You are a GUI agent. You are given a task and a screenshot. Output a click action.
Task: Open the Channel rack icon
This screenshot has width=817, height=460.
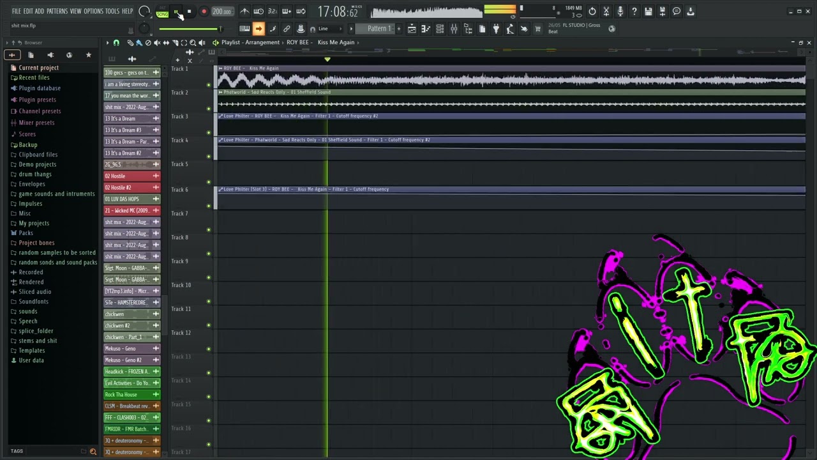(x=440, y=29)
